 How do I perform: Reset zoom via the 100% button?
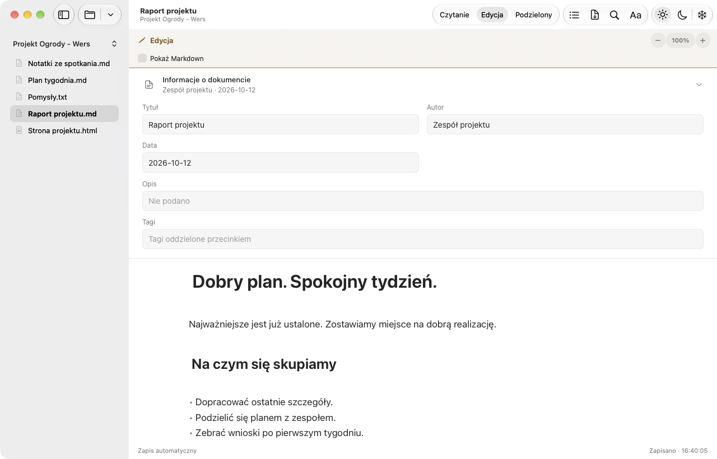pyautogui.click(x=681, y=40)
